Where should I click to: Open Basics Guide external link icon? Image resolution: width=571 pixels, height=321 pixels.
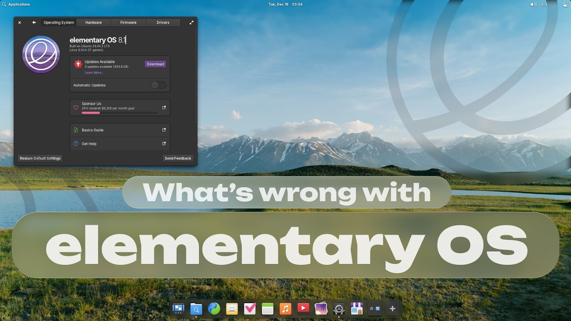pyautogui.click(x=164, y=130)
